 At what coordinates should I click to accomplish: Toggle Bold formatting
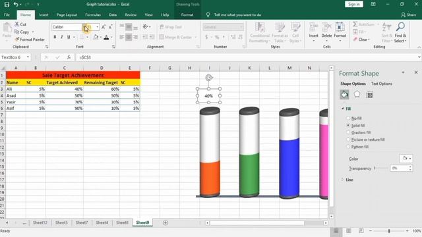coord(55,37)
